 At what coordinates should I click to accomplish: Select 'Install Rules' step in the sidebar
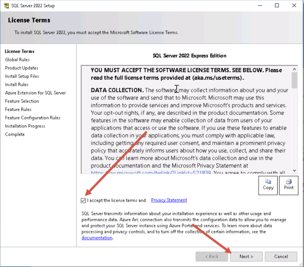pyautogui.click(x=17, y=85)
